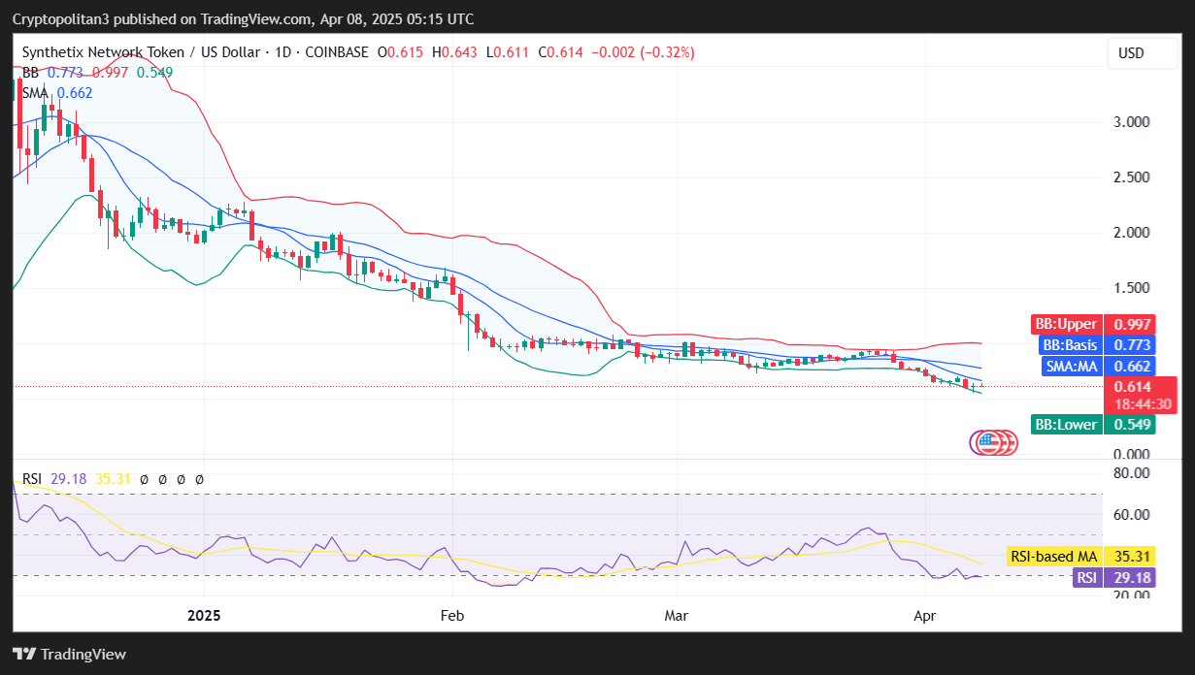Click the -0.002 (-0.32%) change text
The width and height of the screenshot is (1195, 675).
tap(643, 52)
